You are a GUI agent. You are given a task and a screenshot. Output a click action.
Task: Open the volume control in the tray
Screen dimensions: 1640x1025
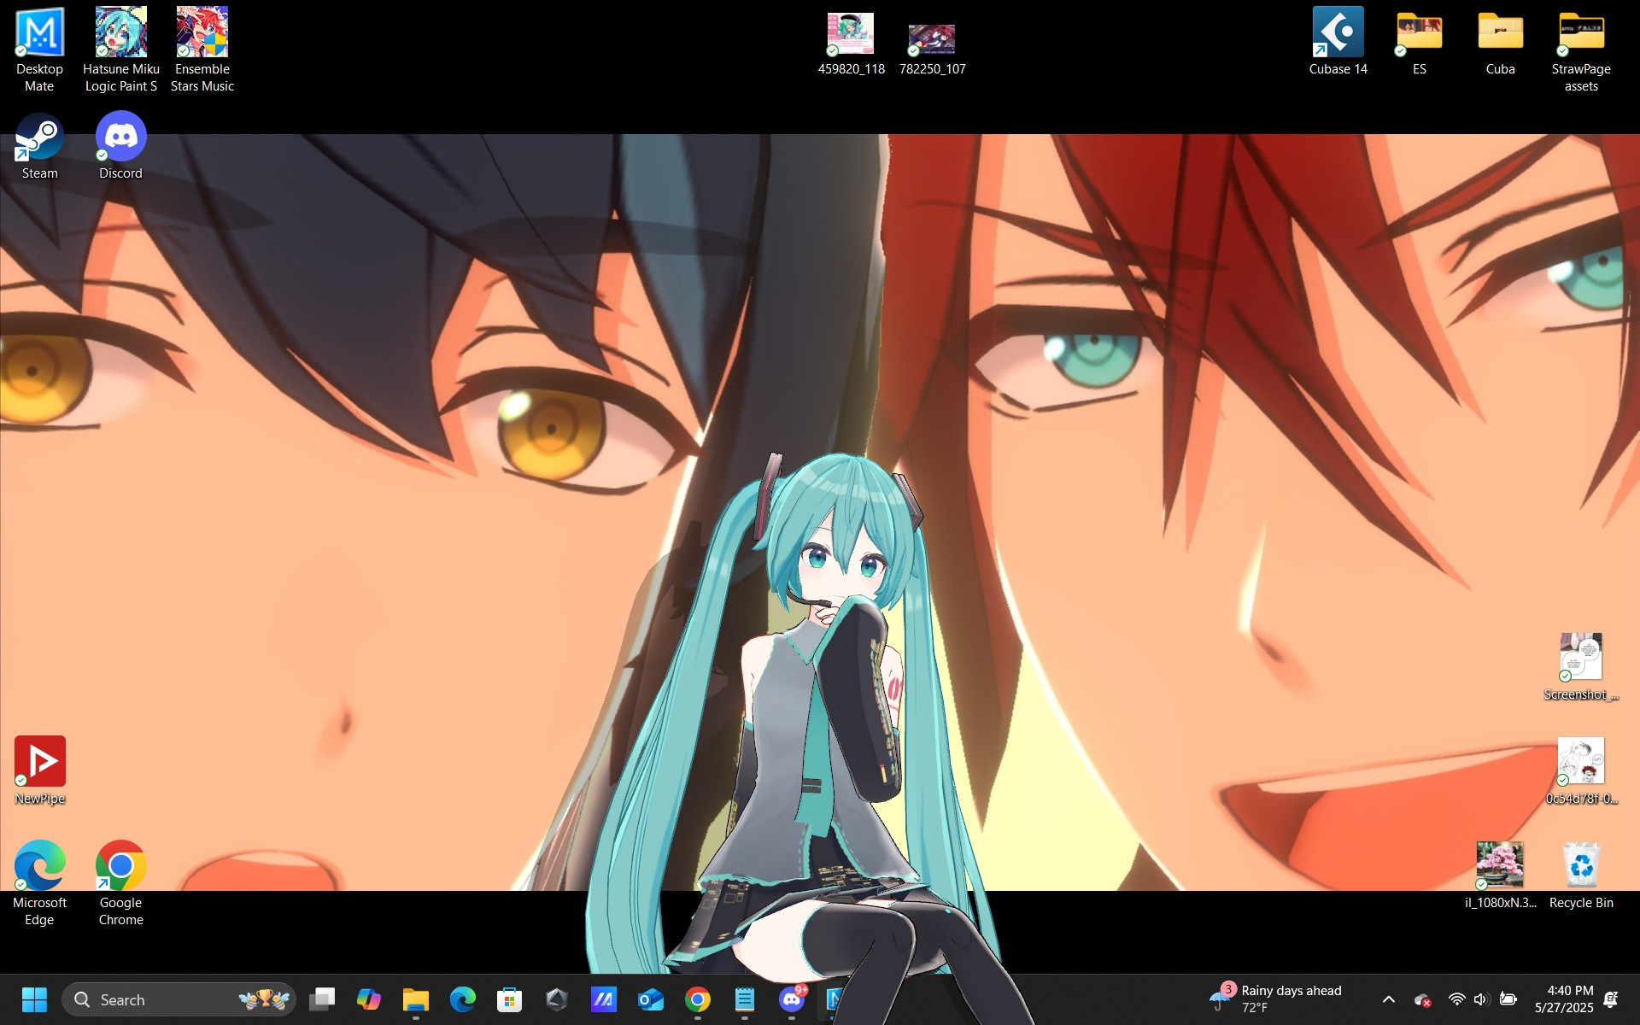click(x=1482, y=999)
